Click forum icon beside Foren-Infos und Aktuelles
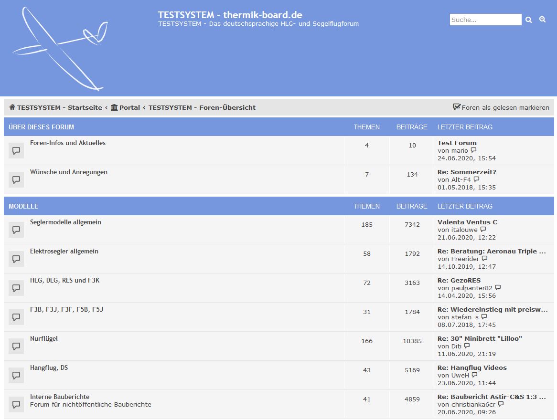 point(16,151)
